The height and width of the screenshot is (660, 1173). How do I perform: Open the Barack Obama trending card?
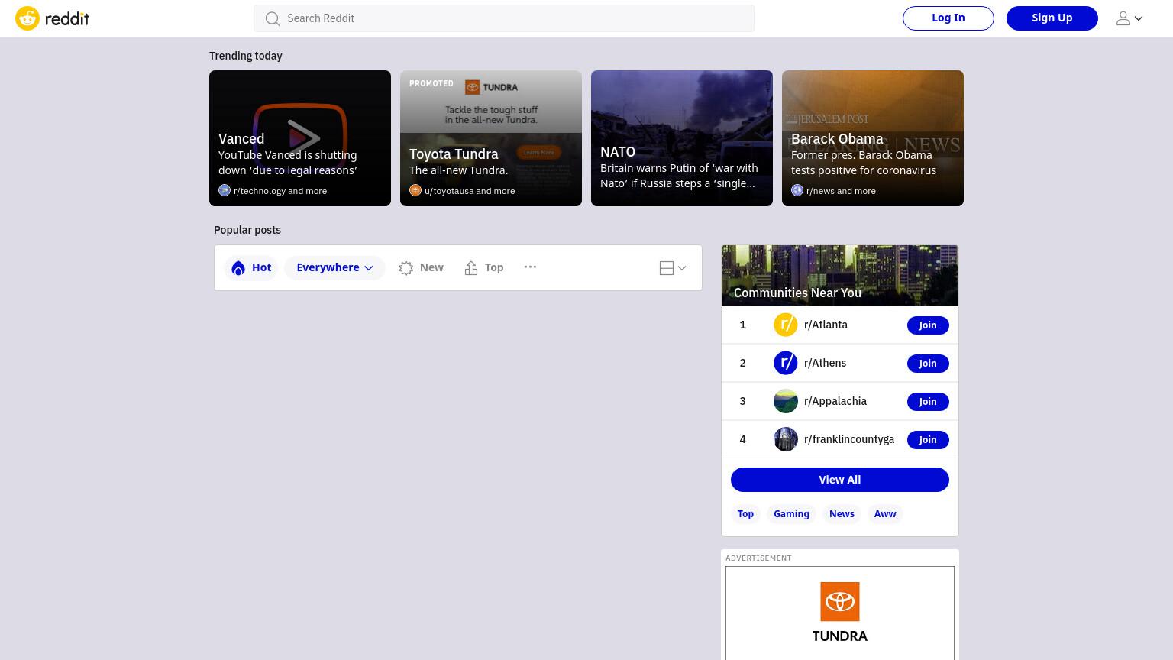(873, 138)
